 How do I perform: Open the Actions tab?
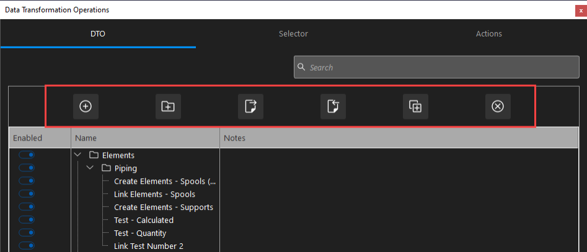point(488,34)
